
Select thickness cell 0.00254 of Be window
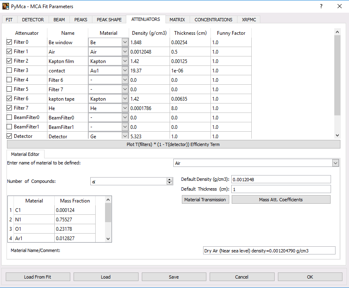click(x=190, y=42)
